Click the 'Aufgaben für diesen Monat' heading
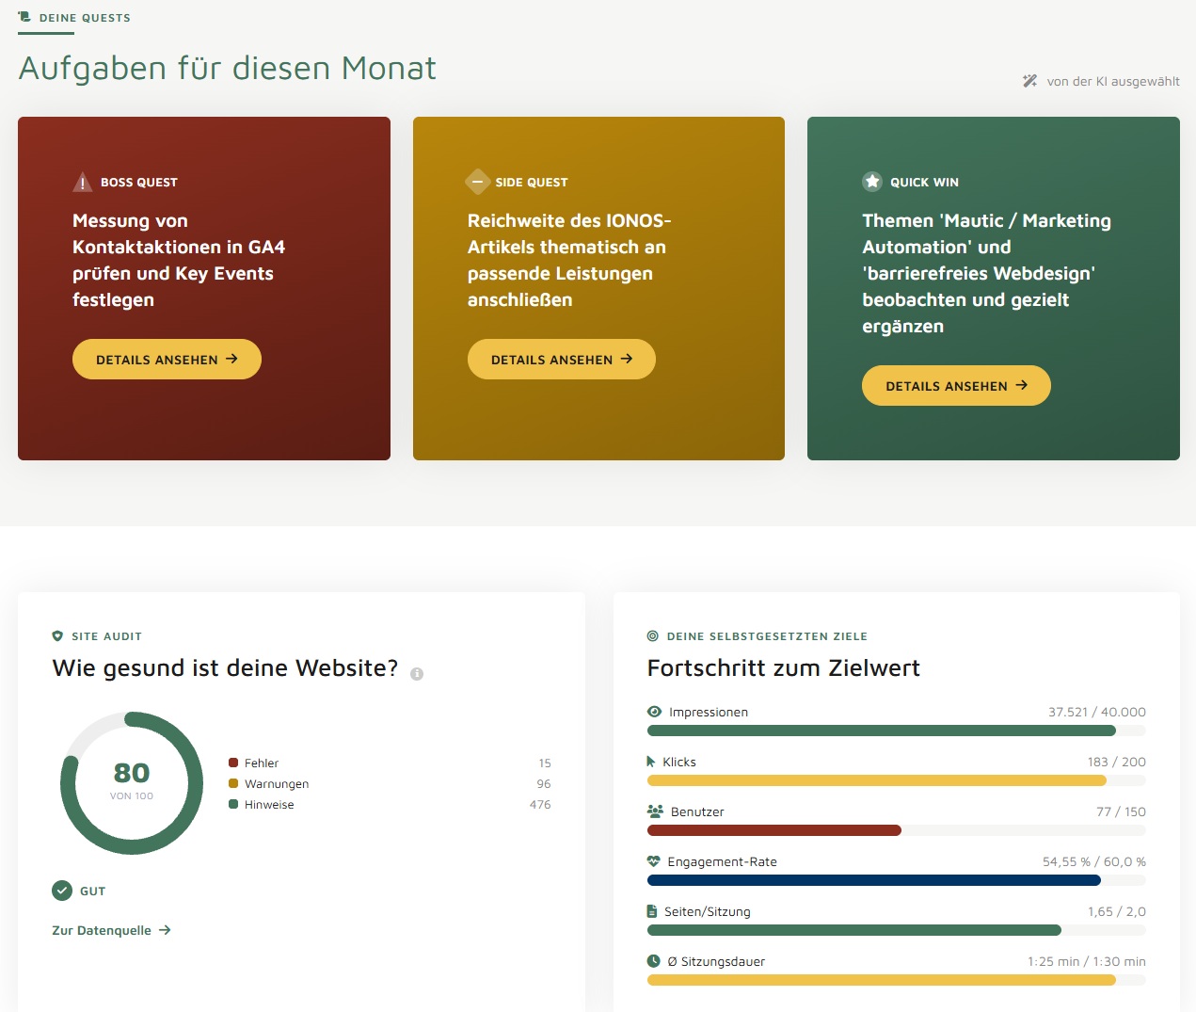 (x=227, y=68)
